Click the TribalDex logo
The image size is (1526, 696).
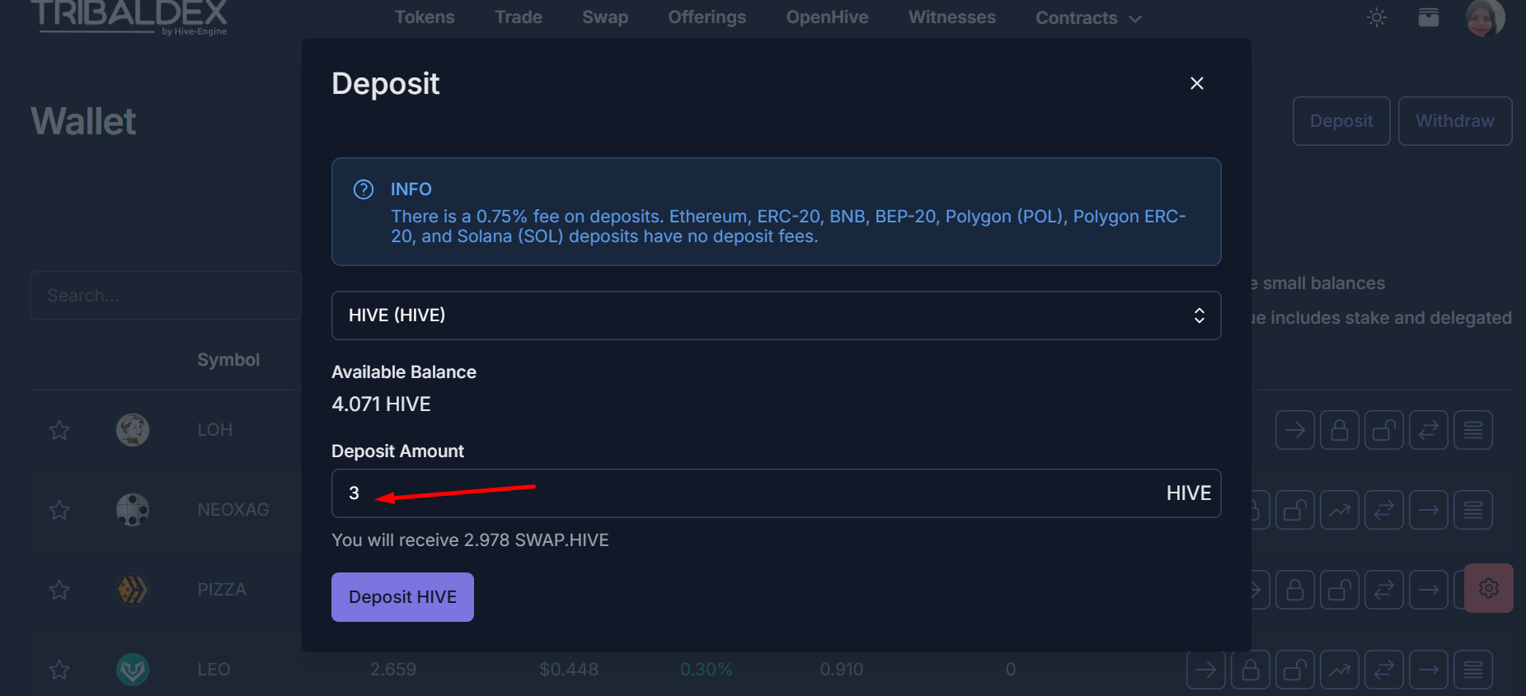129,17
